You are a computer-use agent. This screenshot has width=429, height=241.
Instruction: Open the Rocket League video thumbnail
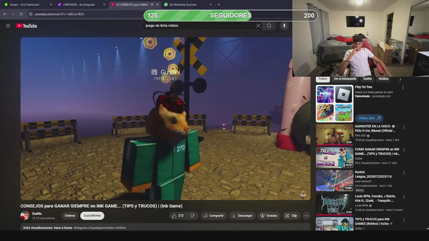click(334, 180)
